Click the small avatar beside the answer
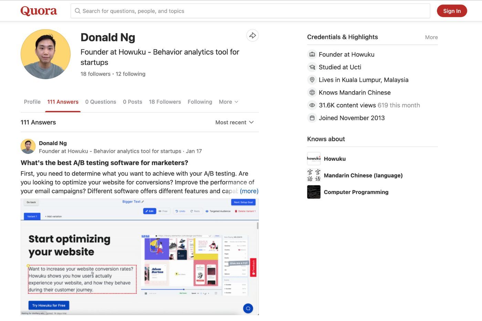 tap(28, 147)
